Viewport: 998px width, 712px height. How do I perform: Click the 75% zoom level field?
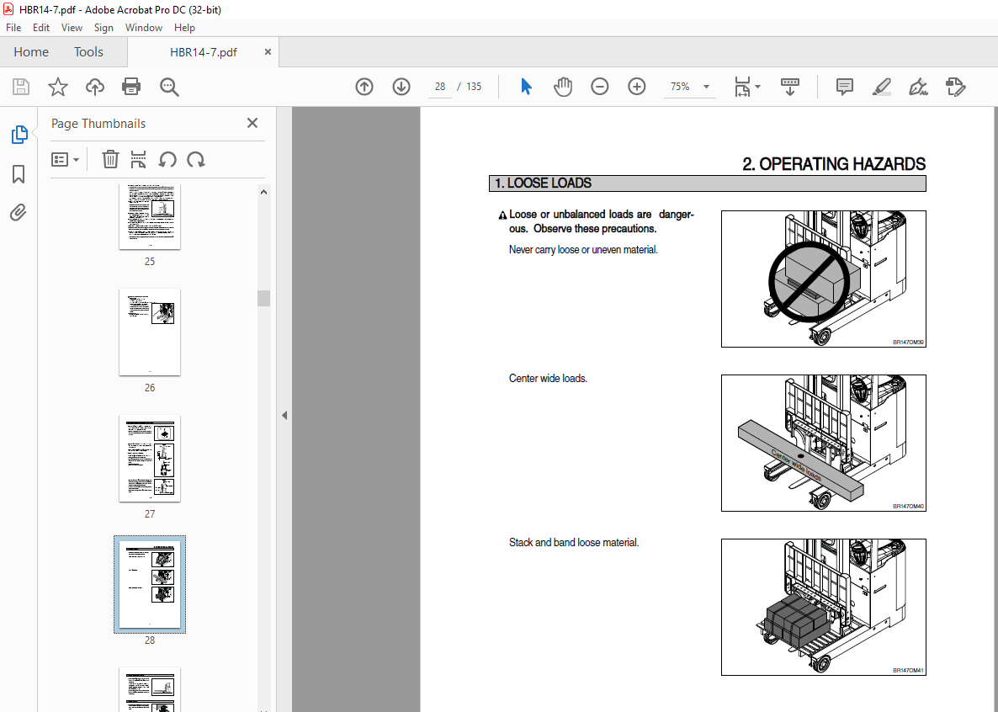click(x=681, y=87)
